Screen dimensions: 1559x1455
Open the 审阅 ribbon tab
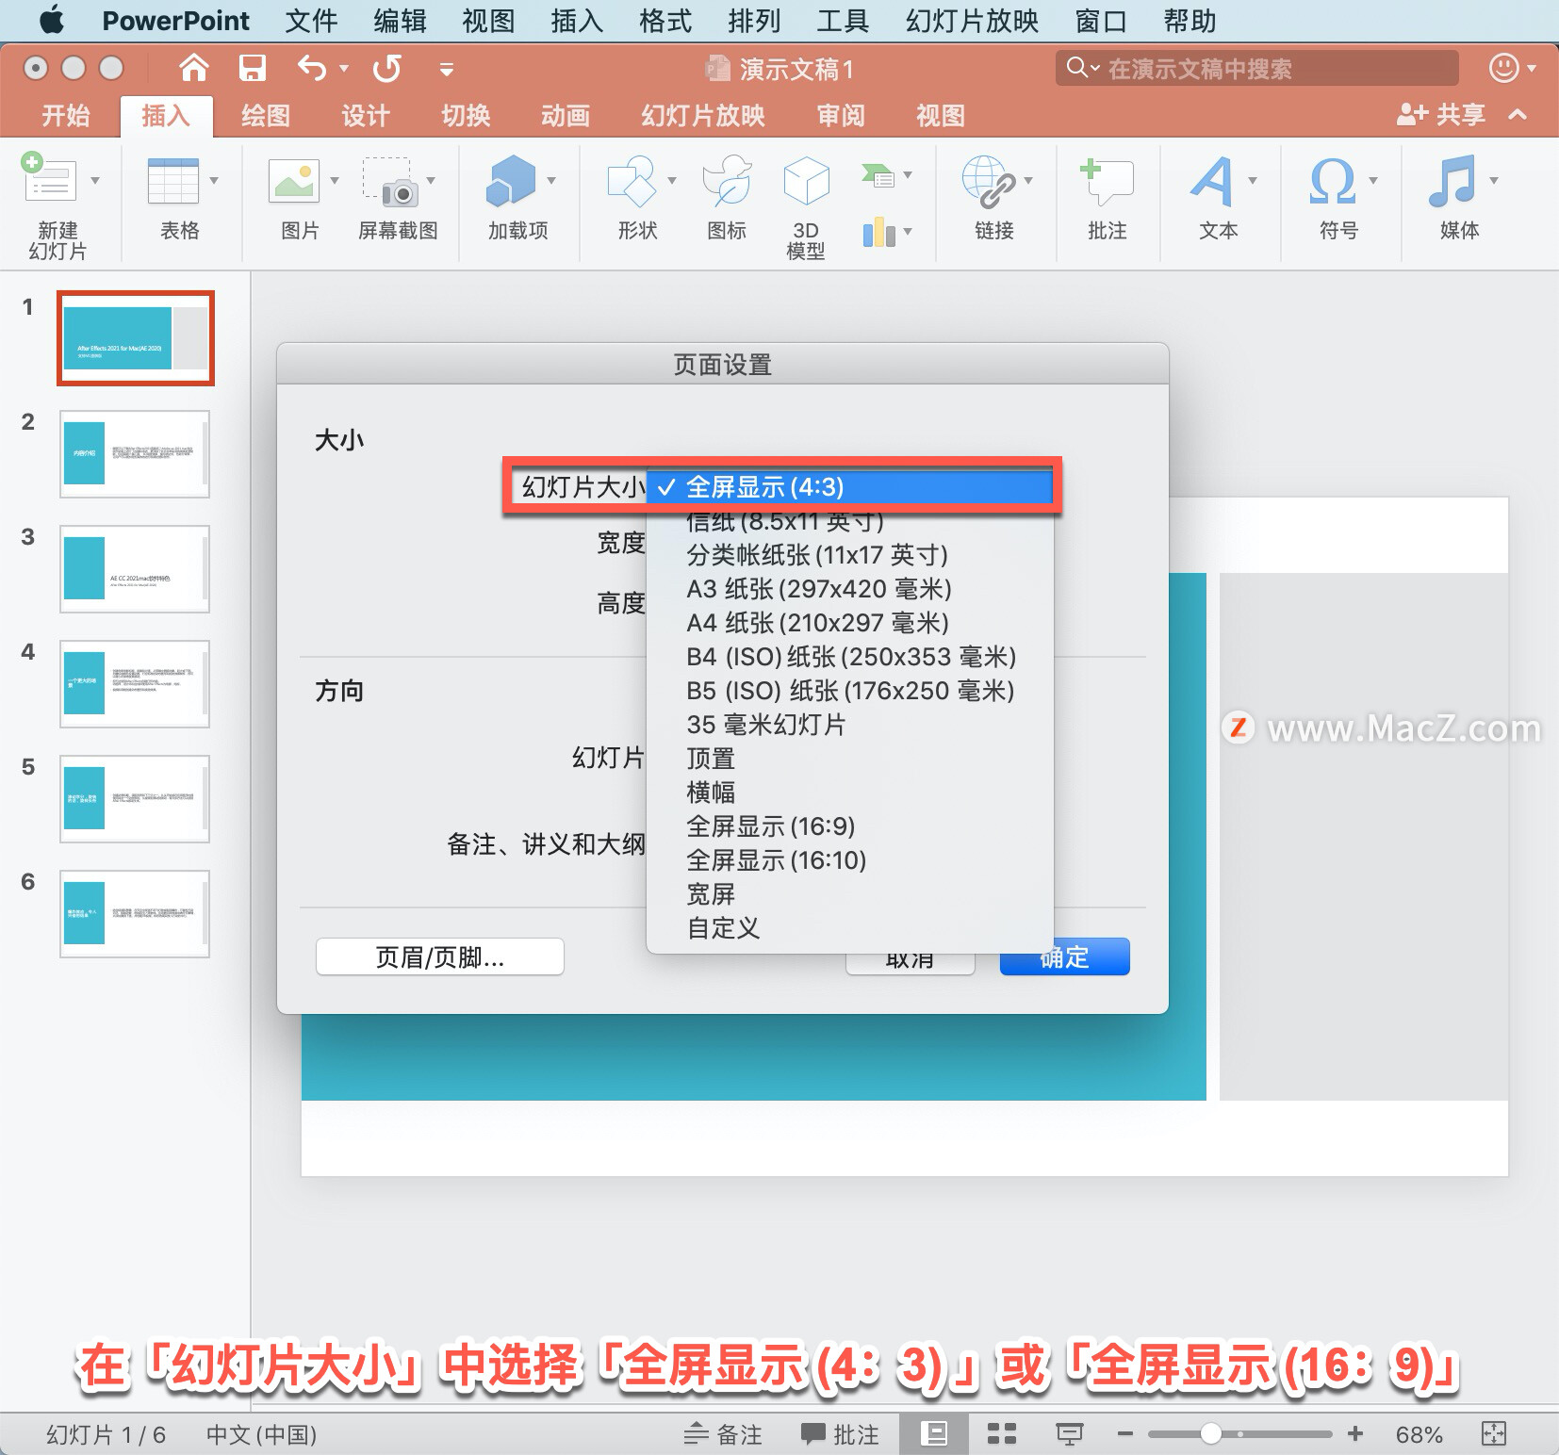coord(841,115)
